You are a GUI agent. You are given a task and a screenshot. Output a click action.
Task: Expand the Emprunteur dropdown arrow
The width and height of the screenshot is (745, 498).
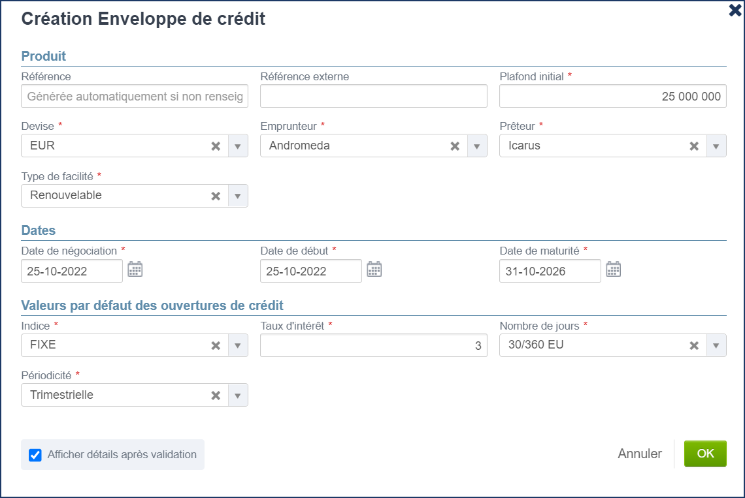(477, 146)
